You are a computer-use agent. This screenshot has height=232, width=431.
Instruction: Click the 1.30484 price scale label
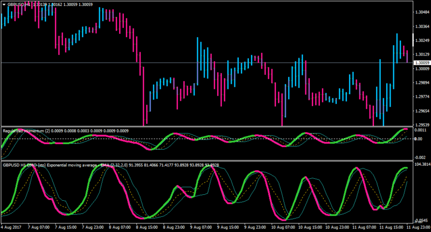point(422,12)
